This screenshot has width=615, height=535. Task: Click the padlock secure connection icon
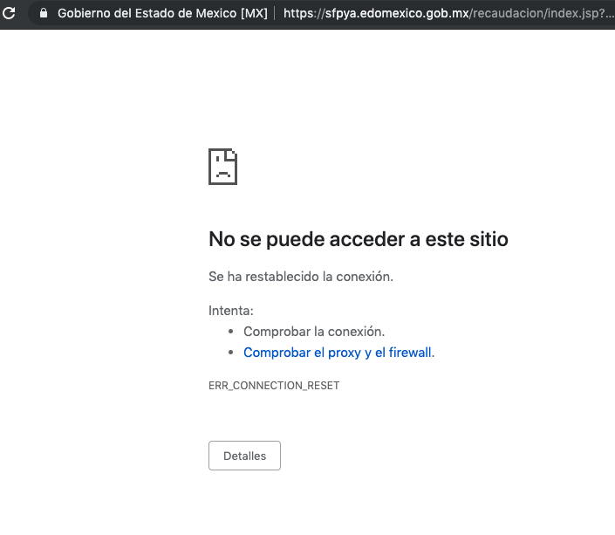pos(43,14)
